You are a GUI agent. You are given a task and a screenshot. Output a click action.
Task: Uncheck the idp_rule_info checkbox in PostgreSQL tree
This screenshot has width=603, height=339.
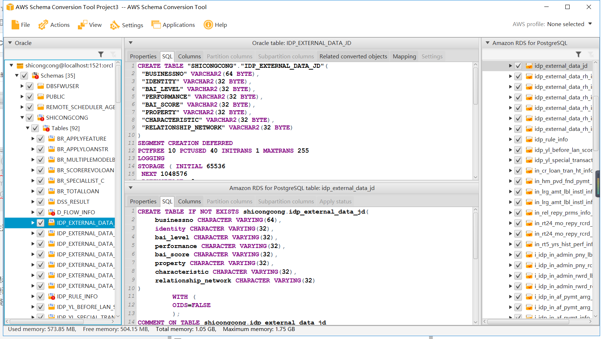coord(518,140)
